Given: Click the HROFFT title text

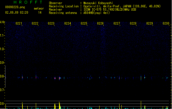Looking at the screenshot, I should pyautogui.click(x=28, y=2).
